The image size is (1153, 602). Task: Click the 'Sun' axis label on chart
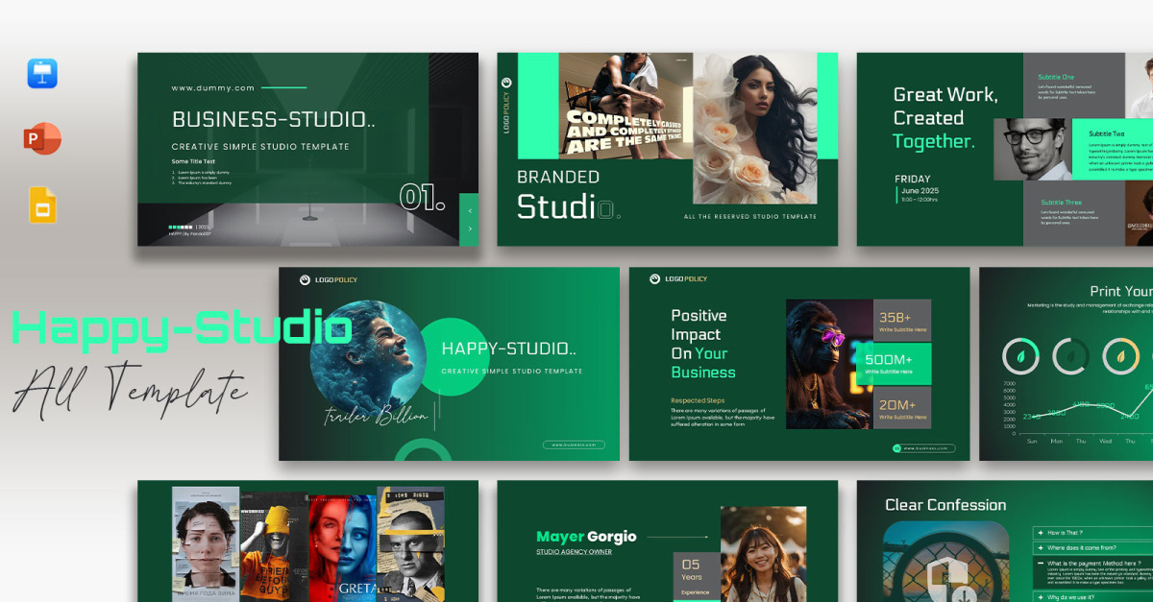1032,442
